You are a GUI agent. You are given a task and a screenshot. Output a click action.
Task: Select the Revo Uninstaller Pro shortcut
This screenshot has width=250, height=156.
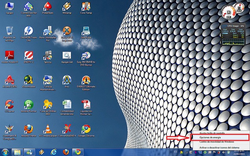tap(48, 31)
